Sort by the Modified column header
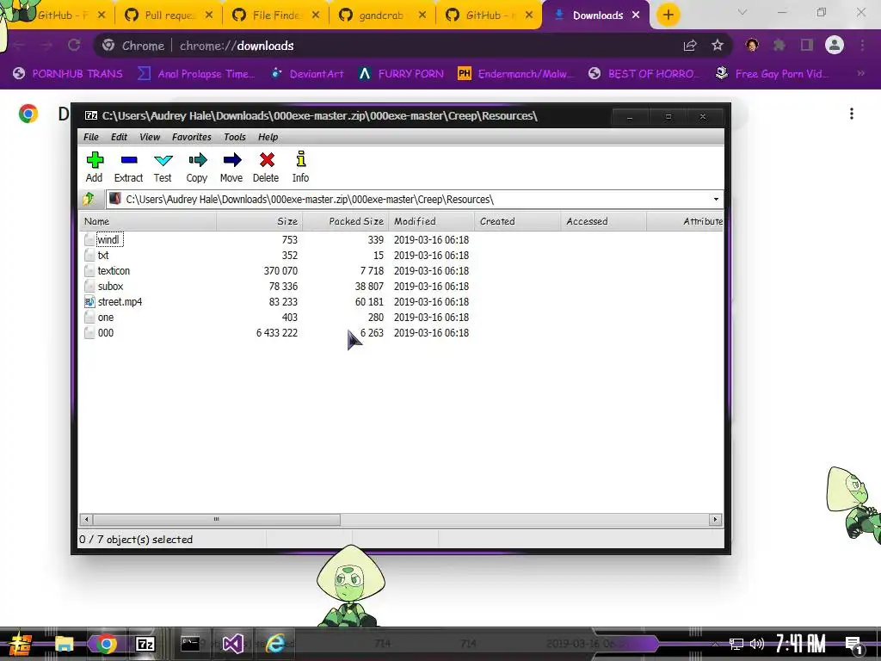 [432, 221]
